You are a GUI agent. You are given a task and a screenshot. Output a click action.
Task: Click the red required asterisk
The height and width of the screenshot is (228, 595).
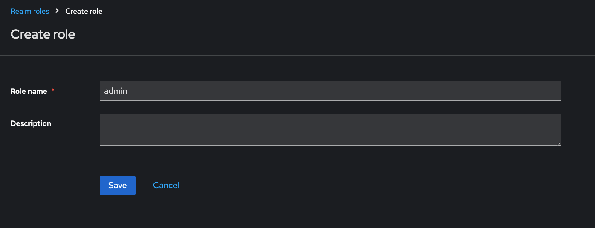53,91
